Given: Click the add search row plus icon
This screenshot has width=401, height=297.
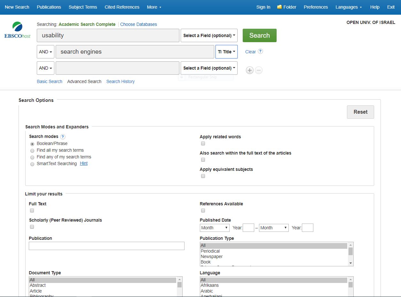Looking at the screenshot, I should point(250,70).
